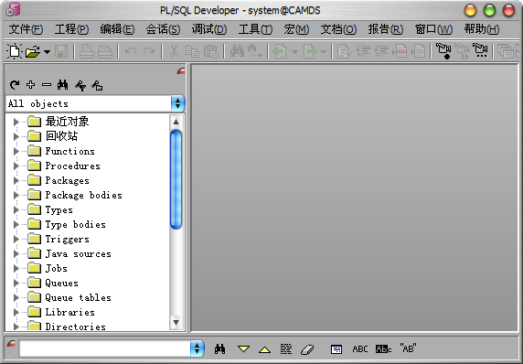Image resolution: width=523 pixels, height=364 pixels.
Task: Click the refresh icon in object browser
Action: (x=15, y=85)
